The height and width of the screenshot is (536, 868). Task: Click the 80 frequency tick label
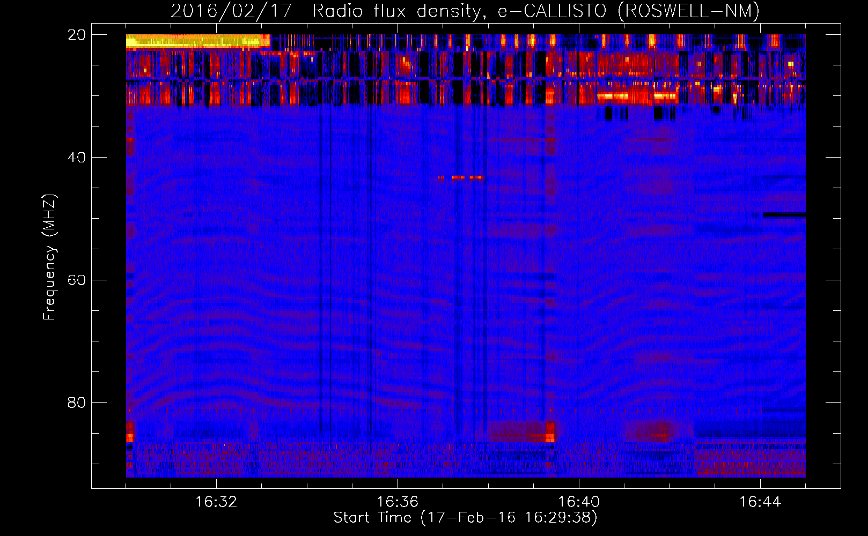coord(76,403)
